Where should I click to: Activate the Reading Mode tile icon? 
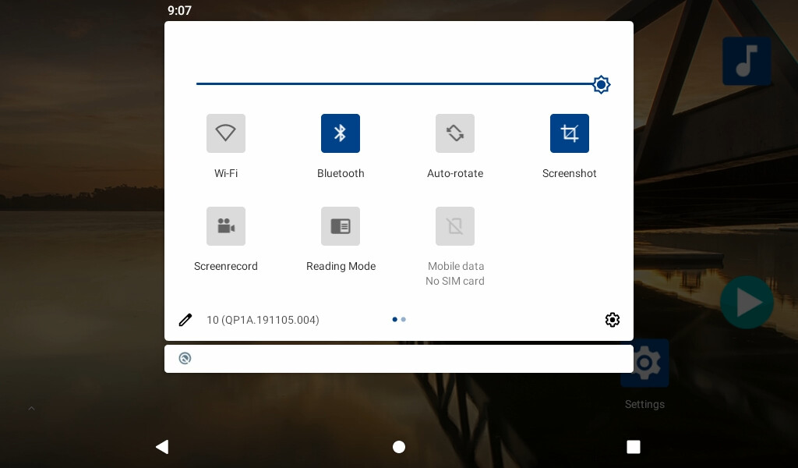pyautogui.click(x=341, y=226)
